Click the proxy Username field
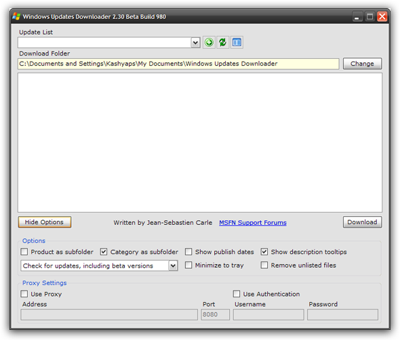 click(268, 314)
